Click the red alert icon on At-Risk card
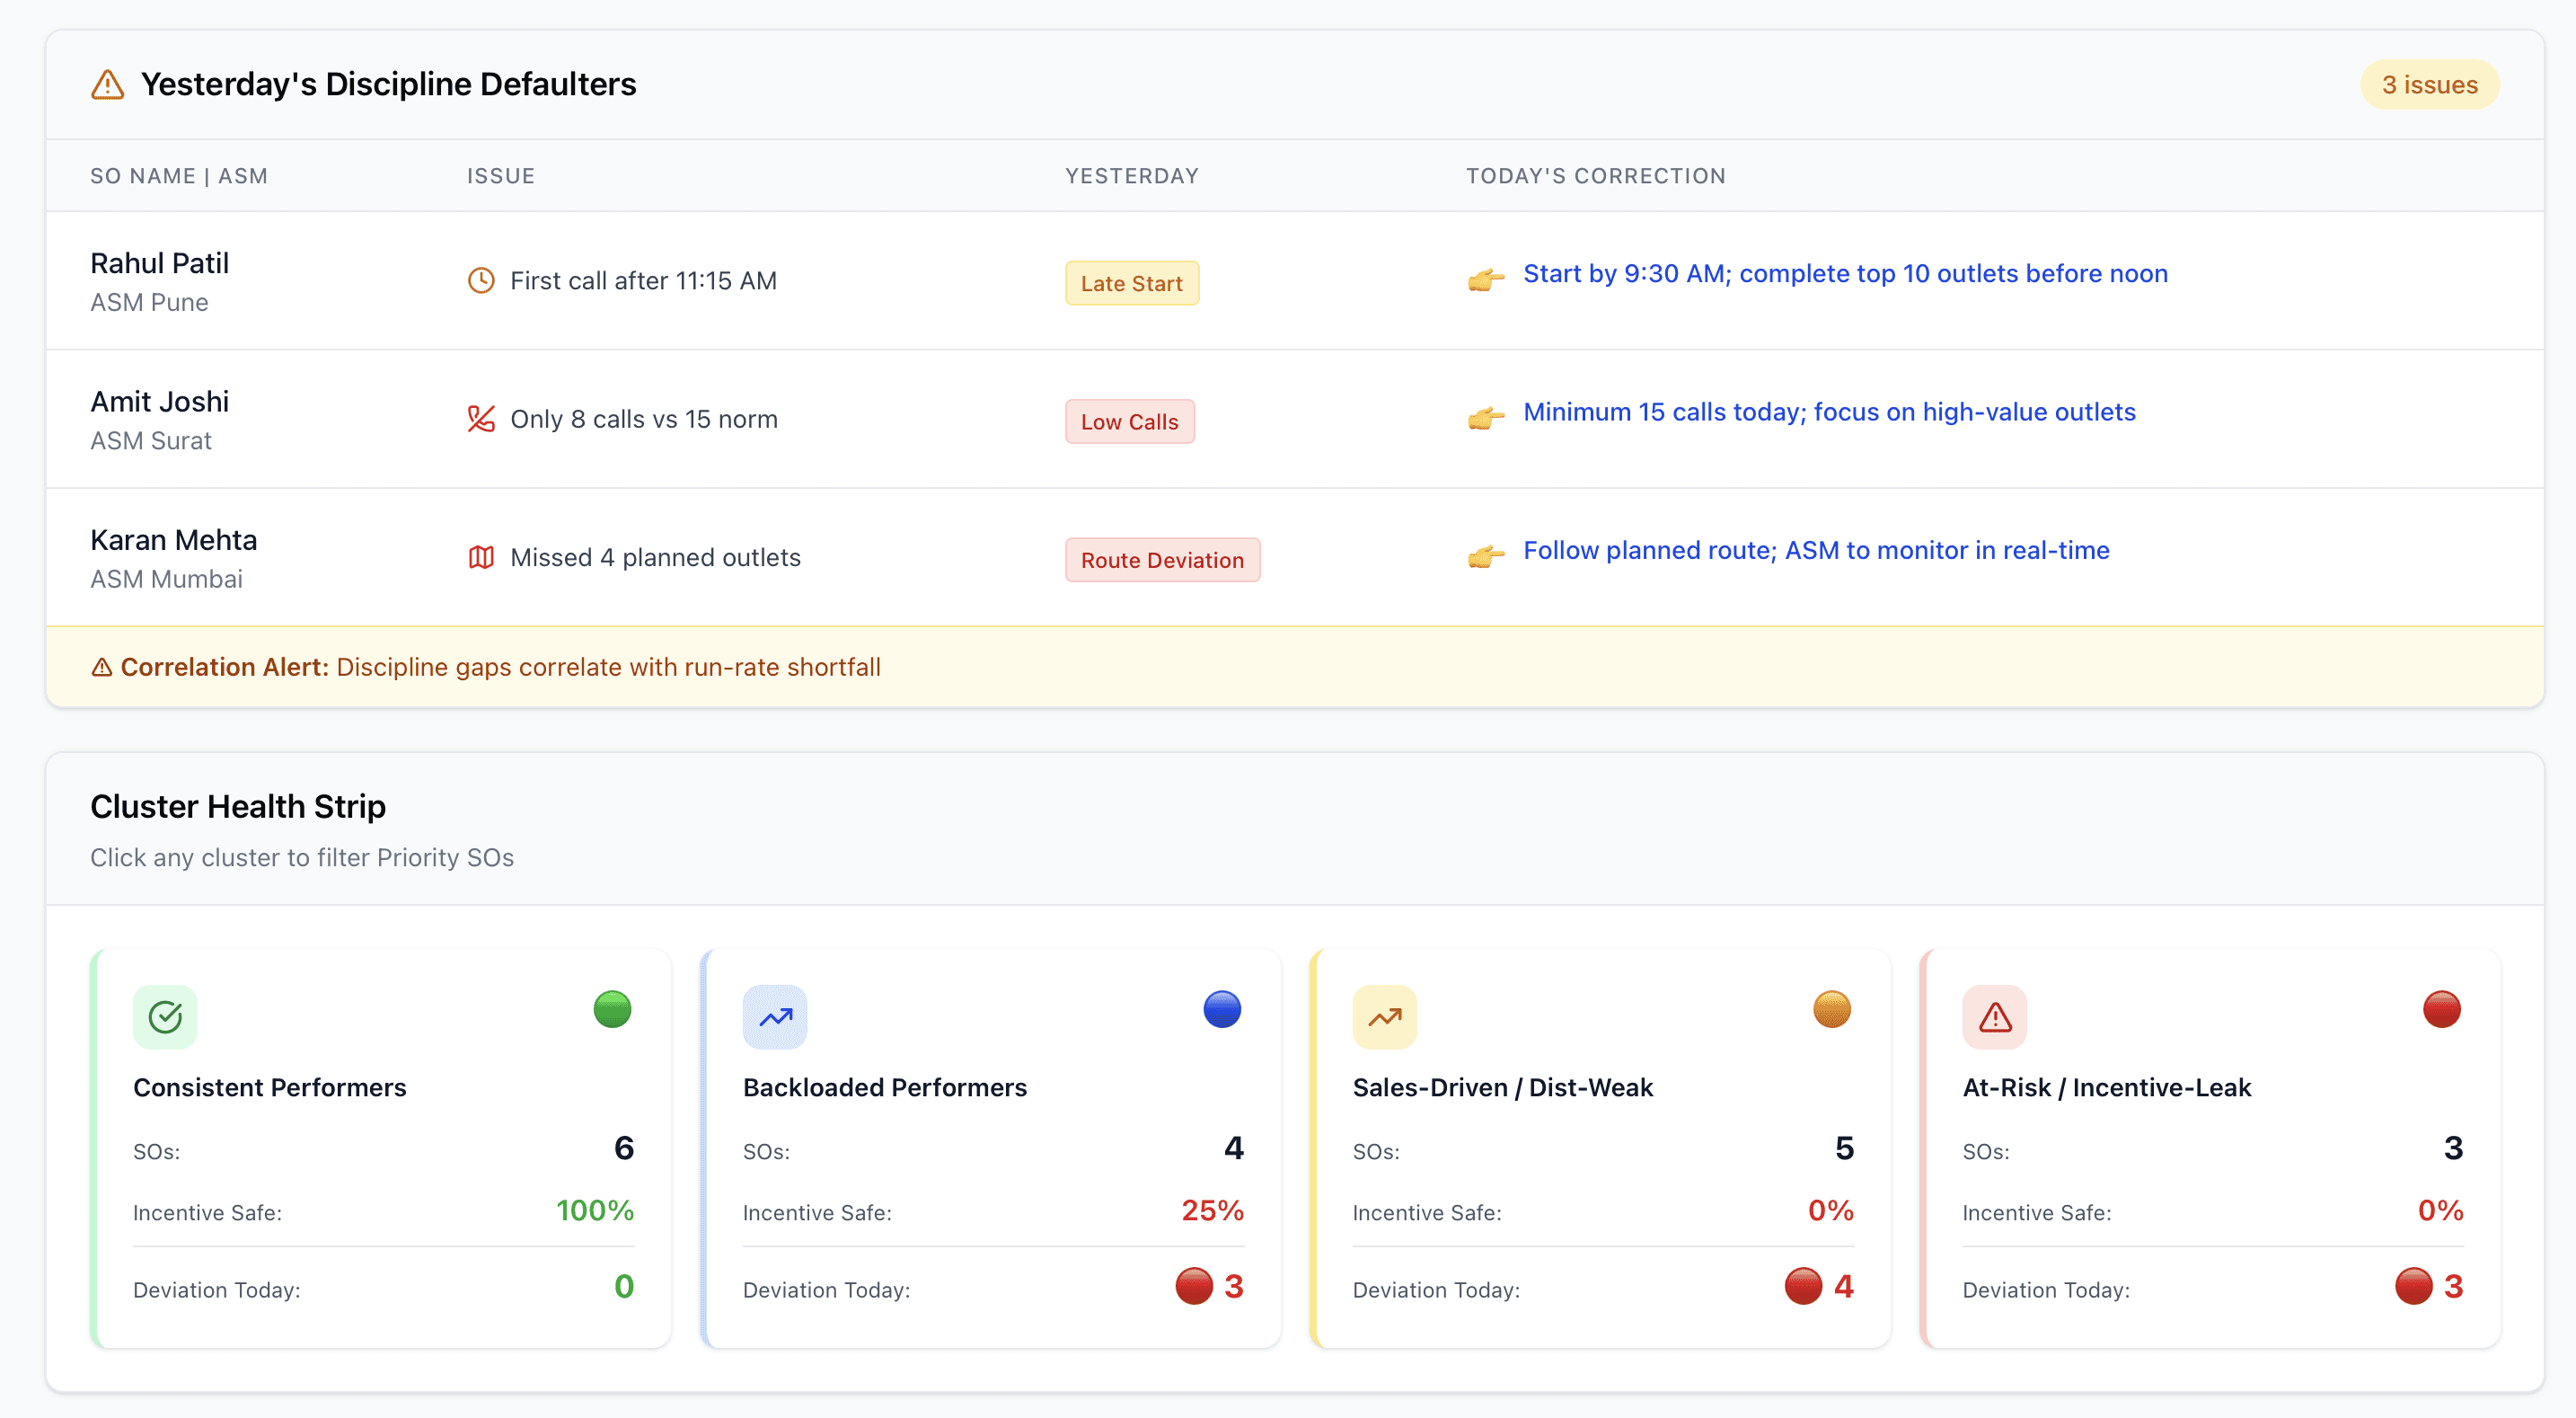The height and width of the screenshot is (1418, 2576). pos(1994,1016)
